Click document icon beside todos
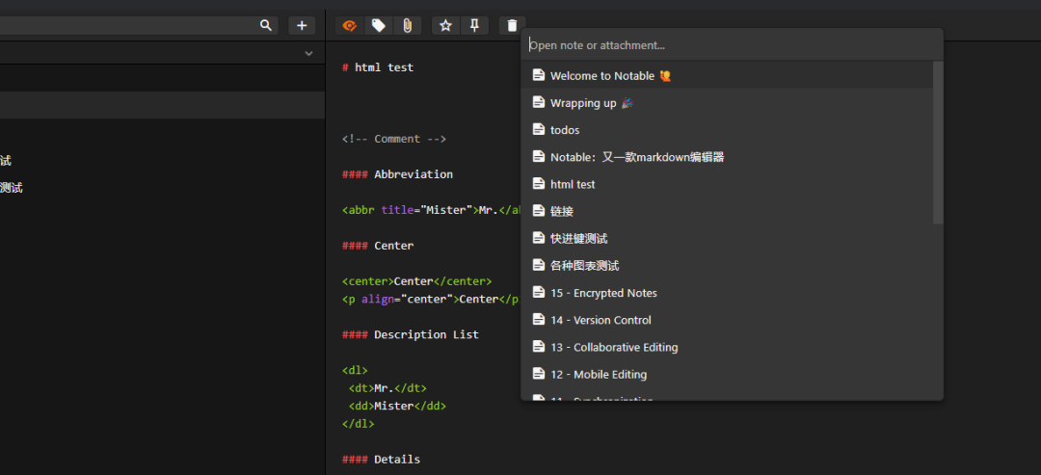 coord(539,129)
